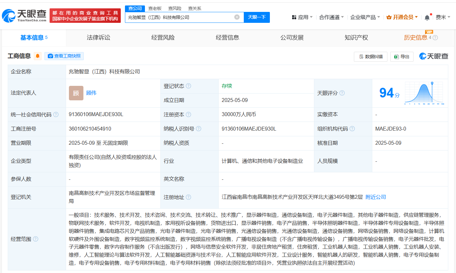This screenshot has height=273, width=456.
Task: Click help icon next to 统一社会信用代码
Action: click(56, 114)
